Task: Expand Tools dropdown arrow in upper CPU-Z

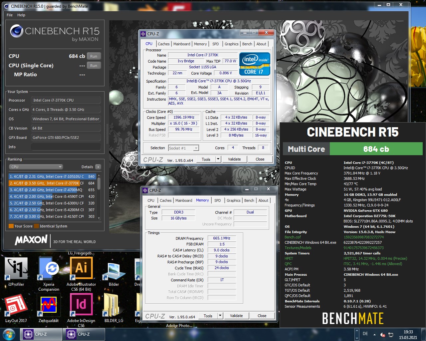Action: (218, 159)
